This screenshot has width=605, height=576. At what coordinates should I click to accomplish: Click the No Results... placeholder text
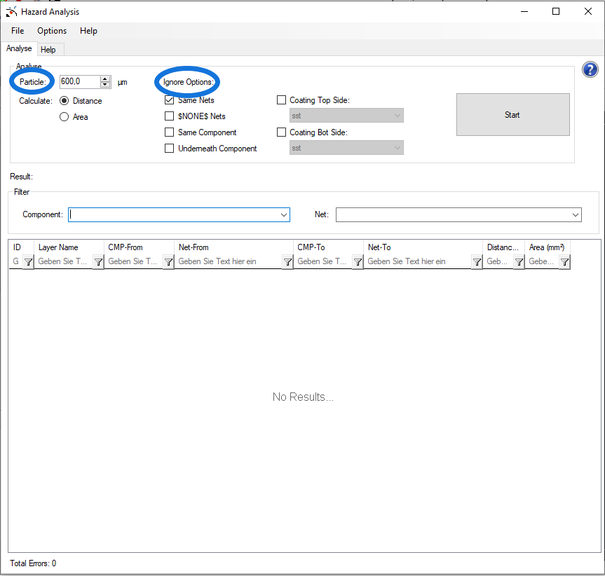pyautogui.click(x=303, y=397)
